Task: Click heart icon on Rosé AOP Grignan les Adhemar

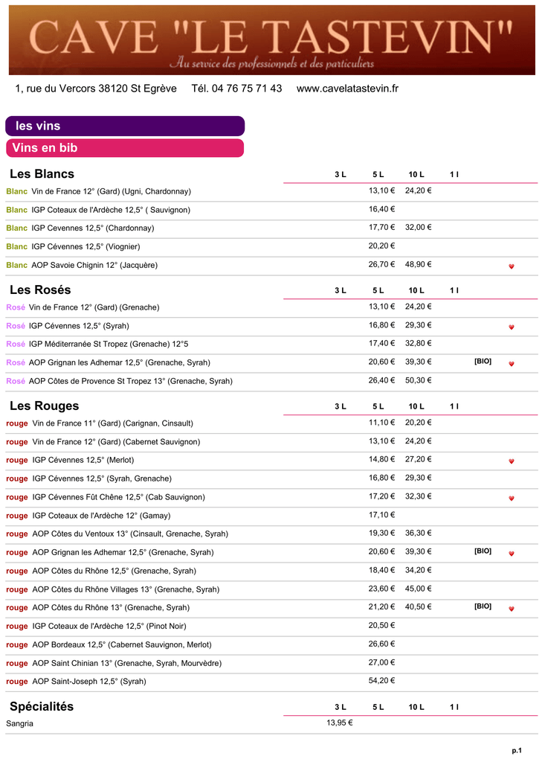Action: [x=511, y=363]
